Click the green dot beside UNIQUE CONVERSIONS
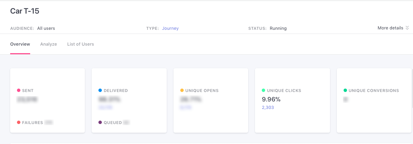This screenshot has height=144, width=413. 345,90
